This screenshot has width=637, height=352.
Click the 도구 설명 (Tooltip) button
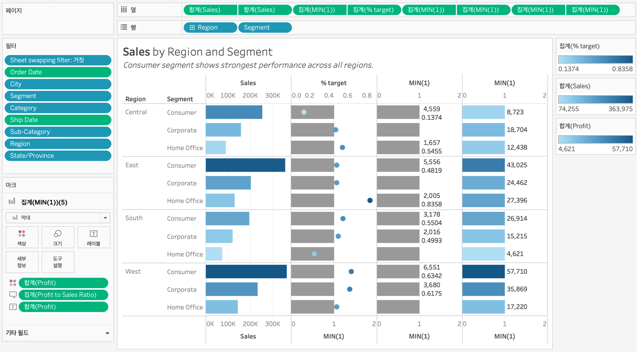pyautogui.click(x=57, y=262)
